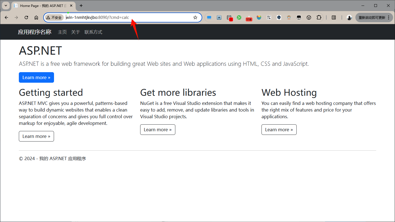Click the web hosting company paragraph

(319, 110)
